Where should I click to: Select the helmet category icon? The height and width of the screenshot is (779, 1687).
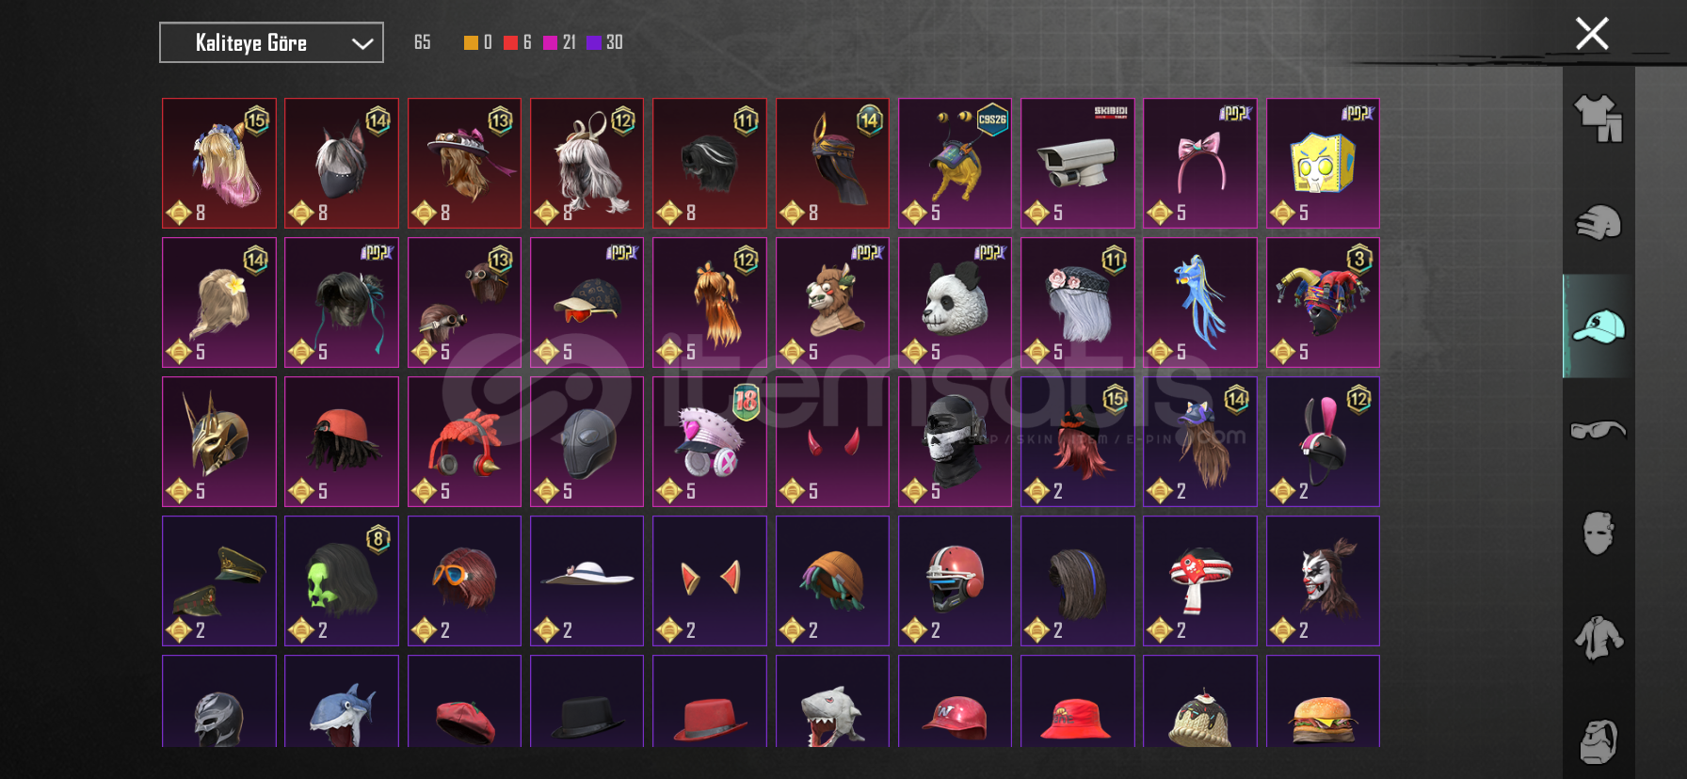tap(1599, 223)
